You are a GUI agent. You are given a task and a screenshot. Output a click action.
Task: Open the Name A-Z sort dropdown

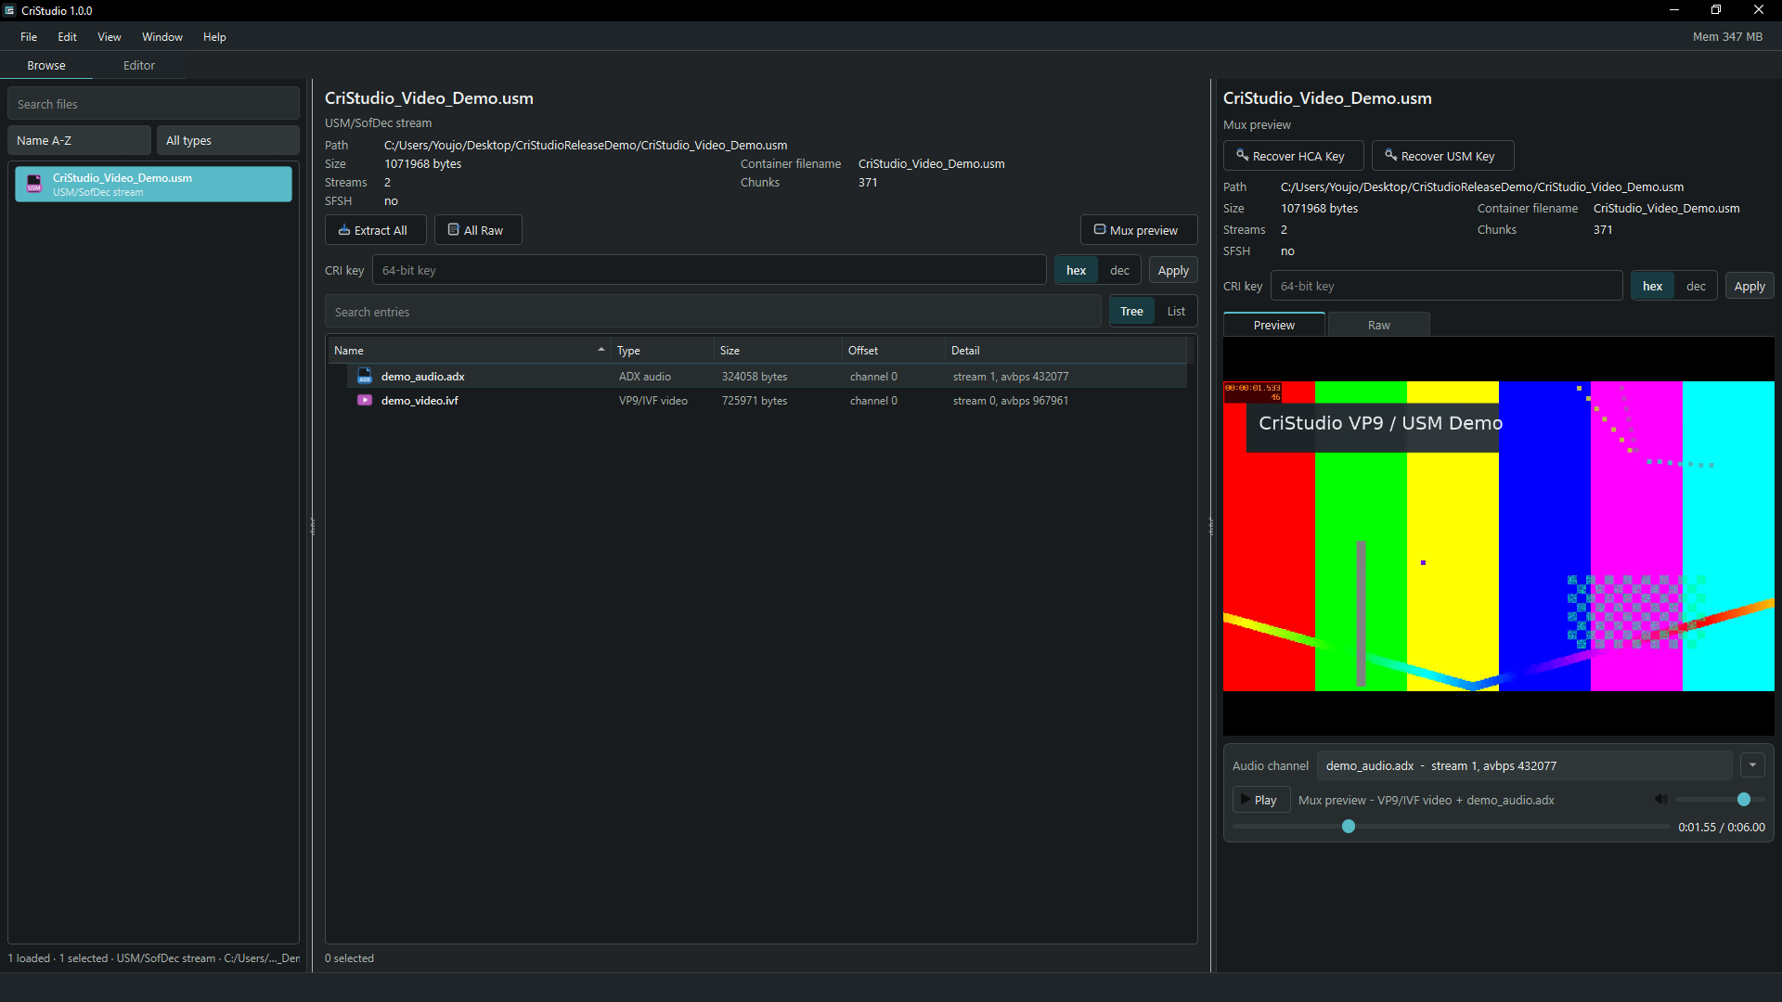click(79, 140)
